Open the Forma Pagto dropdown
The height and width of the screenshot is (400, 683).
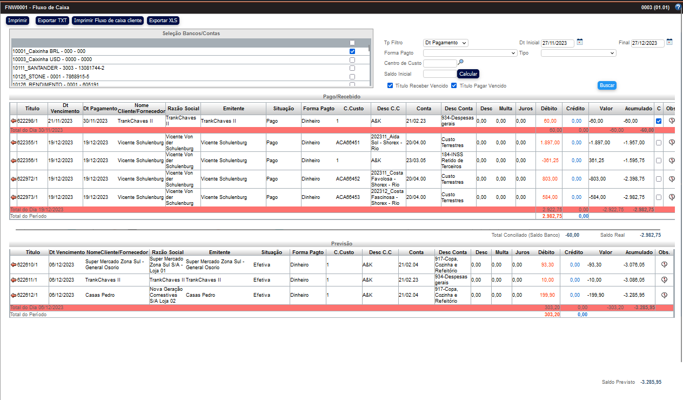(470, 53)
